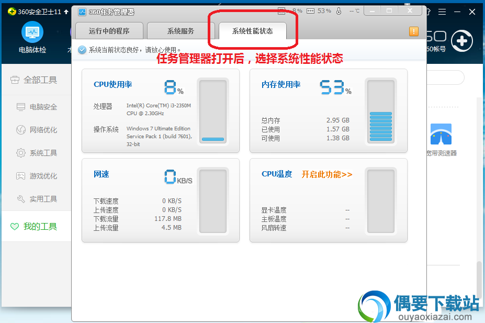The width and height of the screenshot is (485, 323).
Task: Click the 实用工具 wrench icon
Action: 21,199
